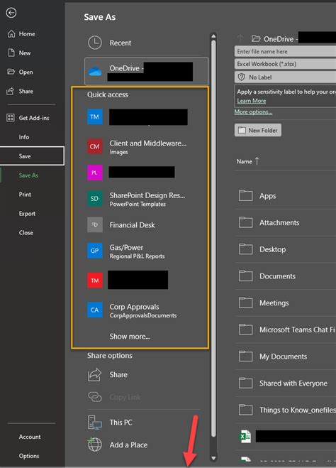Open the Gas/Power GP site icon
Screen dimensions: 336x468
click(95, 251)
